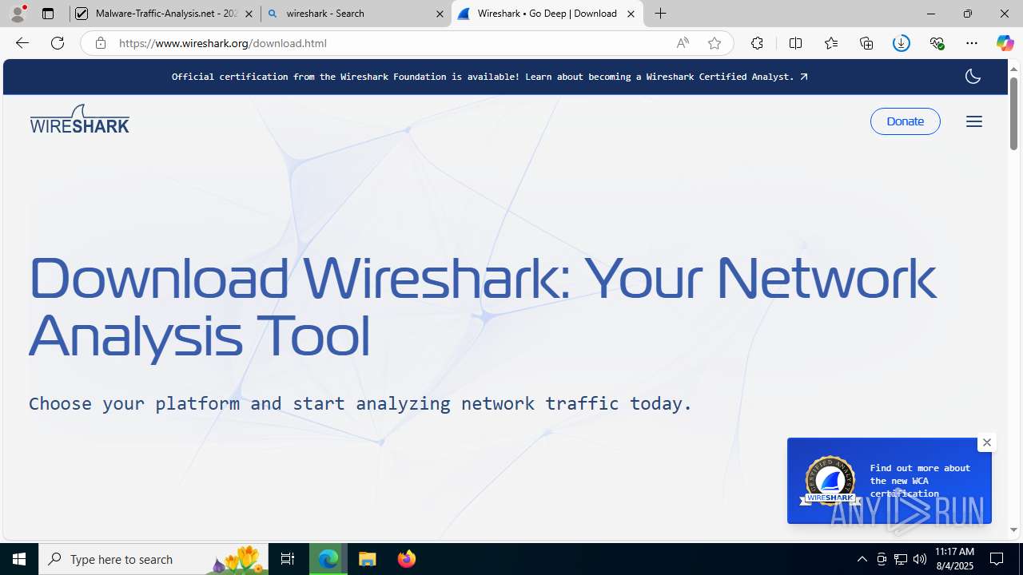Open the Downloads icon
The height and width of the screenshot is (575, 1023).
coord(902,43)
